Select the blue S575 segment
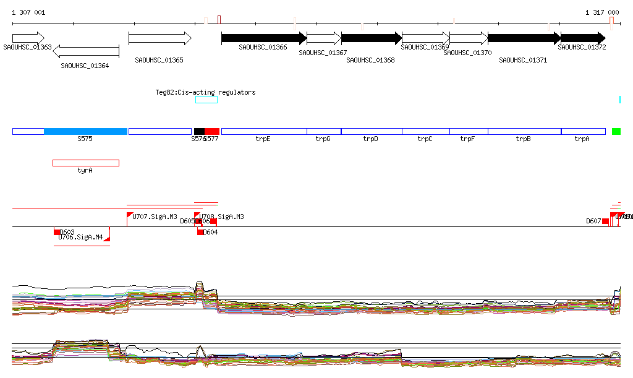Image resolution: width=633 pixels, height=378 pixels. 85,131
